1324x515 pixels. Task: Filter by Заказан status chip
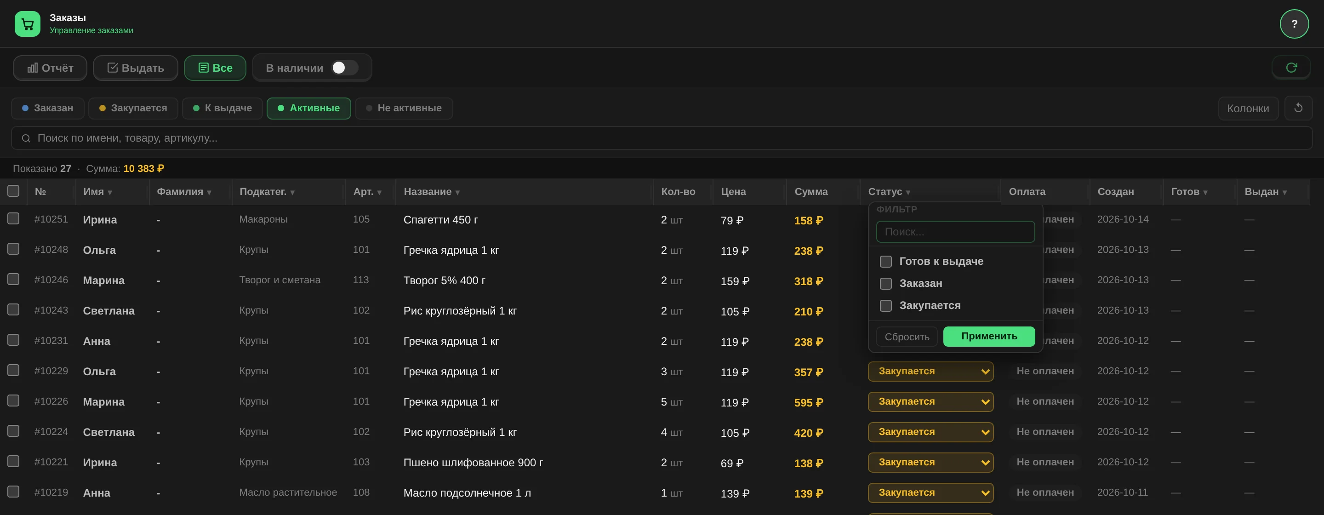click(x=48, y=108)
